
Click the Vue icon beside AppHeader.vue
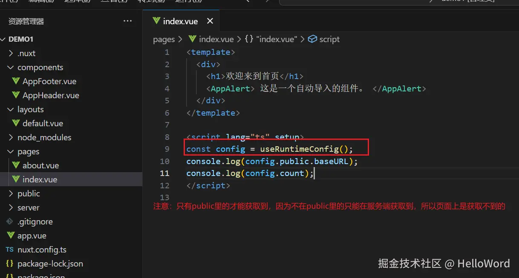coord(16,95)
